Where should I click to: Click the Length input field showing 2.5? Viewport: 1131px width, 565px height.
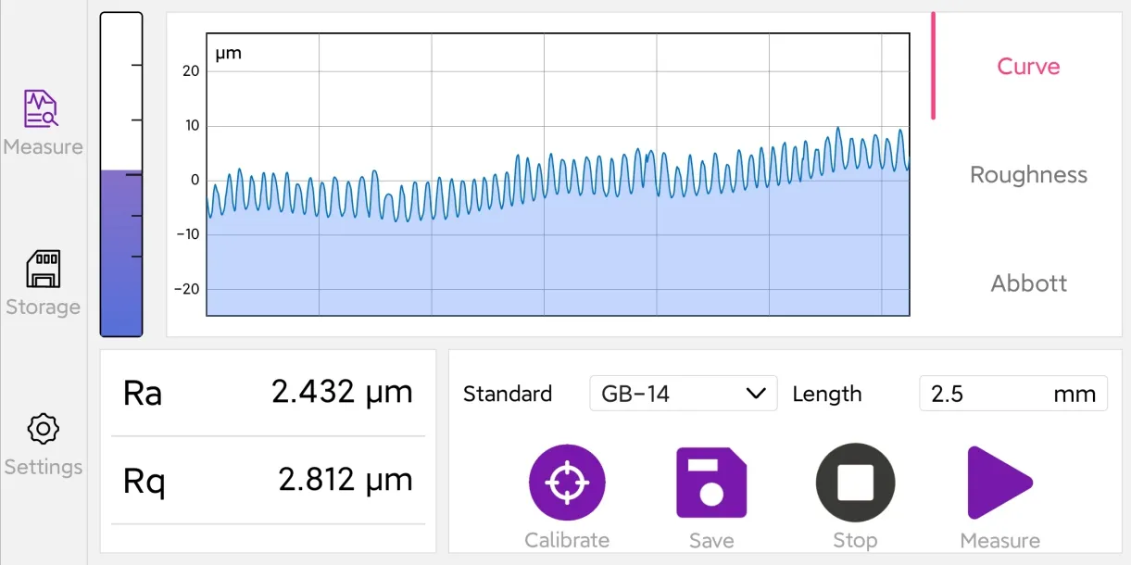1013,394
